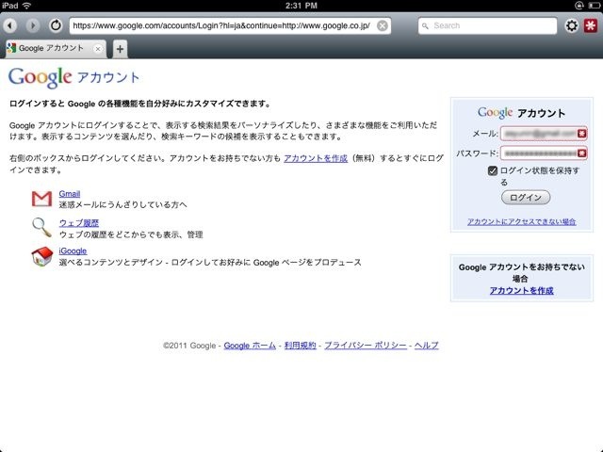This screenshot has height=452, width=603.
Task: Tap the URL address bar
Action: click(x=230, y=25)
